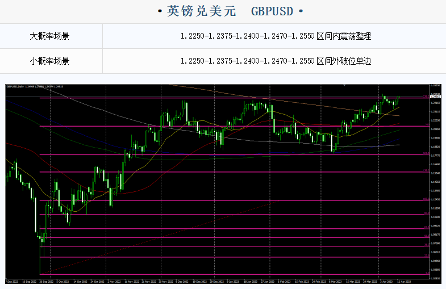Click the 3 Apr 2023 date label
This screenshot has width=446, height=289.
pos(386,282)
